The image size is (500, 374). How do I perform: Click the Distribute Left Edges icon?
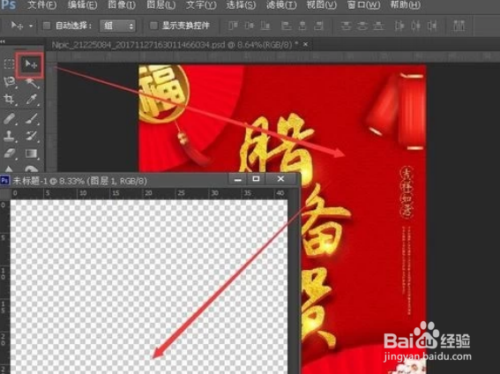pos(399,26)
